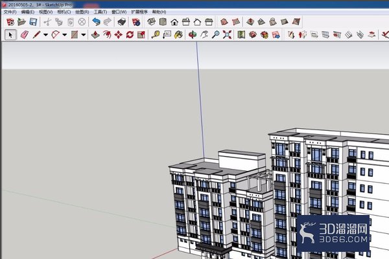Click the Copy icon
Image resolution: width=389 pixels, height=259 pixels.
pyautogui.click(x=59, y=22)
